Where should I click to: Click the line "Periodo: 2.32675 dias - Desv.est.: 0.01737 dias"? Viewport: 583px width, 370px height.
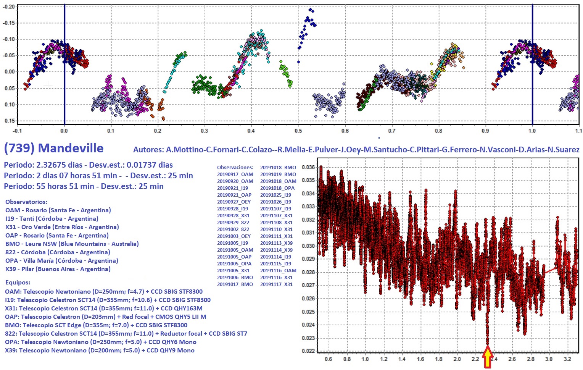pos(88,165)
